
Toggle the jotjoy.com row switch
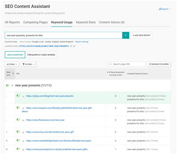coord(18,96)
